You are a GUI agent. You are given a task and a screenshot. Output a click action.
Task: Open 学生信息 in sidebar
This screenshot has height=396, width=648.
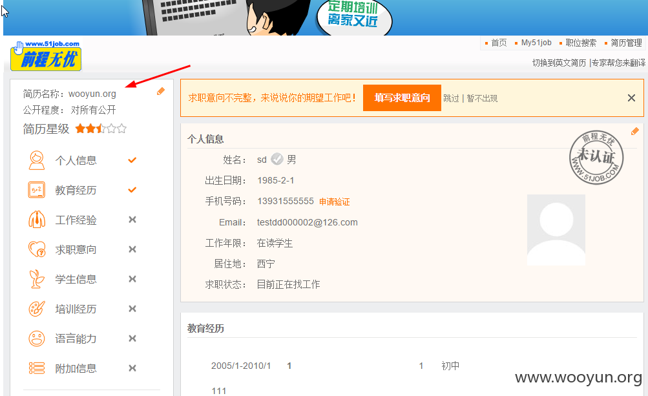pyautogui.click(x=76, y=280)
